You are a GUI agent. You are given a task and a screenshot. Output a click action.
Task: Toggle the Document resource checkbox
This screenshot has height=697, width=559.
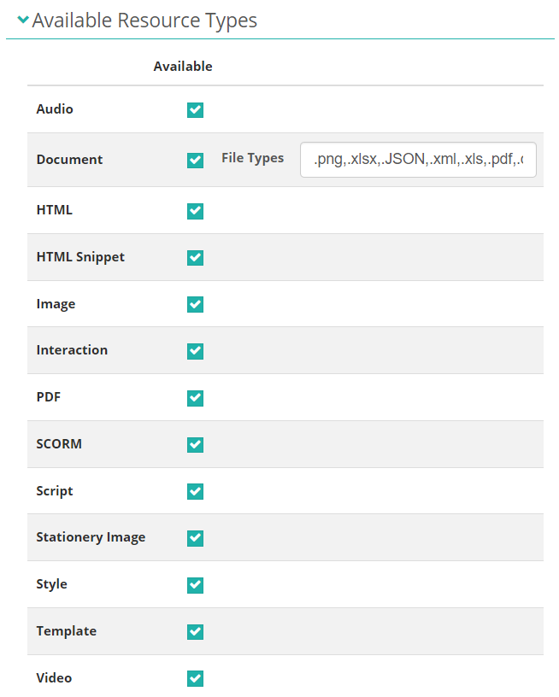pyautogui.click(x=195, y=160)
